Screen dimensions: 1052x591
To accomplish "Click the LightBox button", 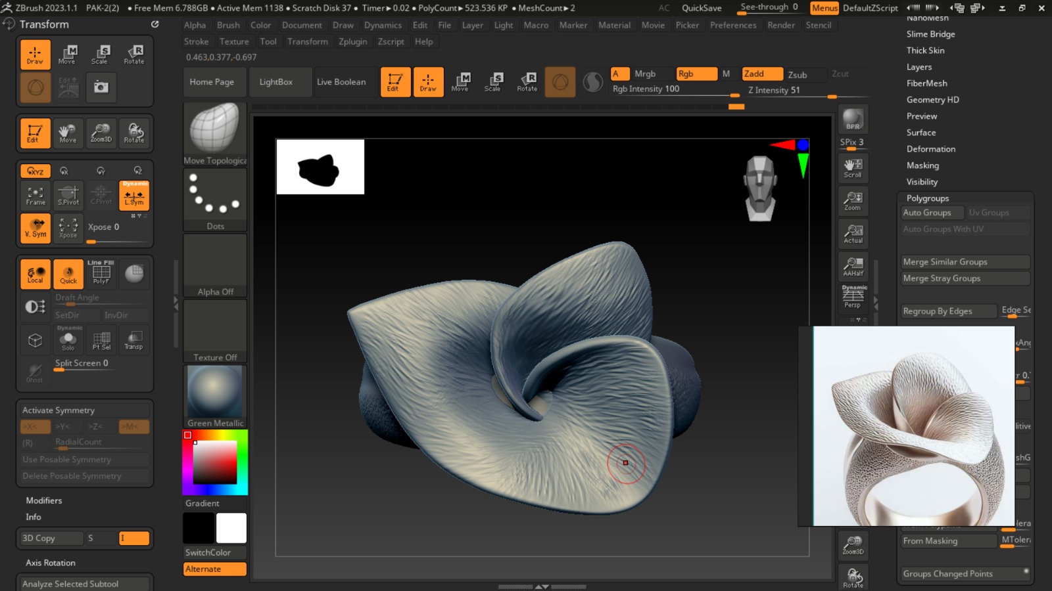I will [275, 82].
